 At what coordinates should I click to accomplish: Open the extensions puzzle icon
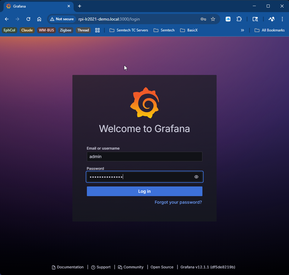tap(239, 19)
